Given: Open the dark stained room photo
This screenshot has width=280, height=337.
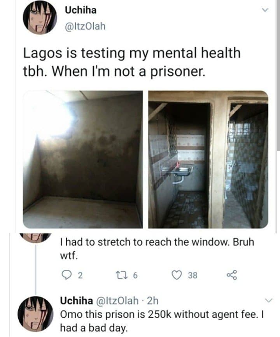Looking at the screenshot, I should click(x=83, y=159).
